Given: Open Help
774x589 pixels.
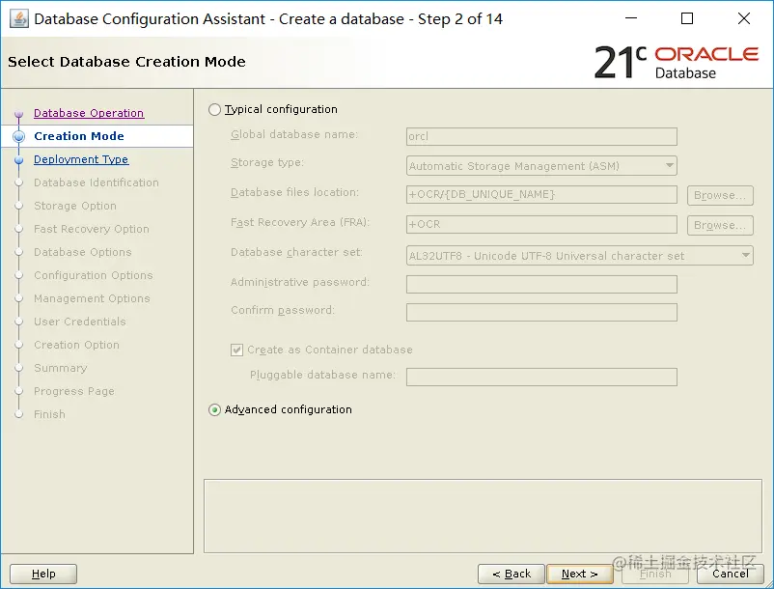Looking at the screenshot, I should point(43,575).
